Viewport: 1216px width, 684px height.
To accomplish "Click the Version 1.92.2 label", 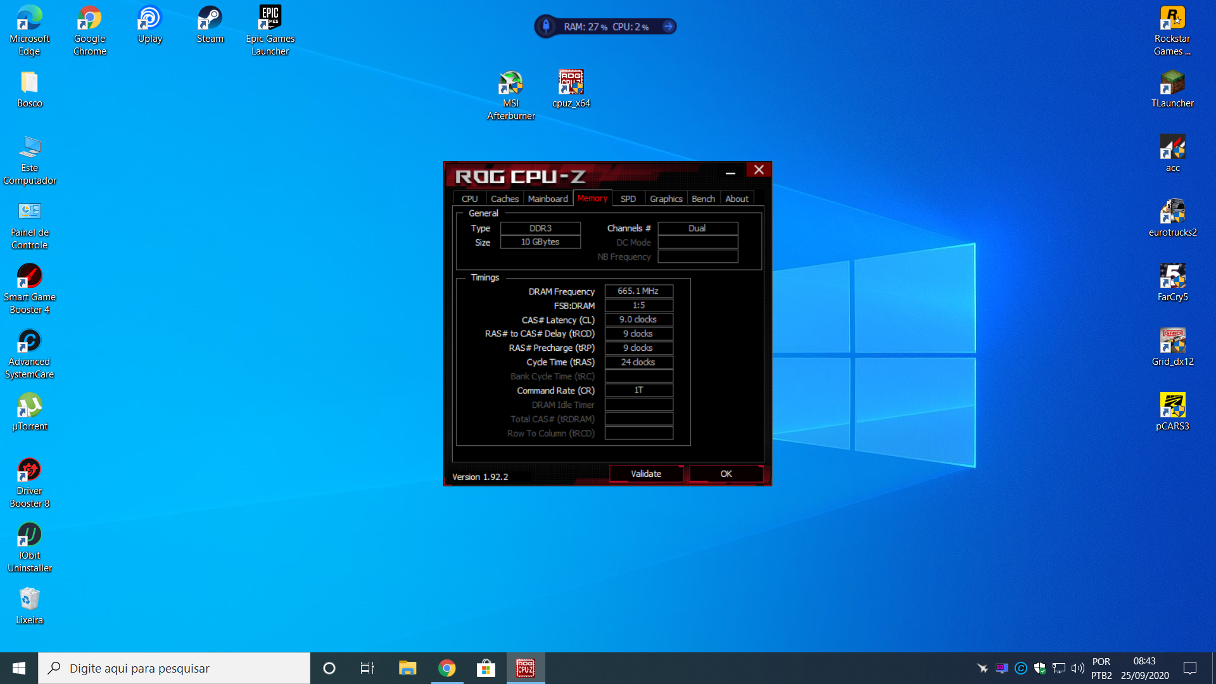I will click(x=480, y=477).
